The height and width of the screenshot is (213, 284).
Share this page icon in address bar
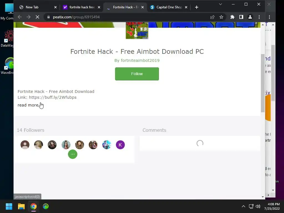[212, 17]
